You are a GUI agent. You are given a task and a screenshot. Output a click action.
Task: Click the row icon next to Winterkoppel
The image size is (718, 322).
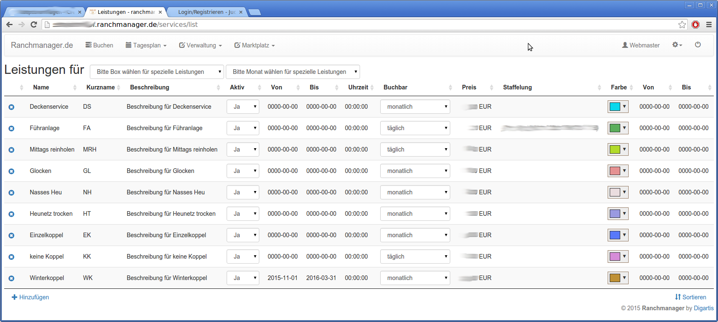click(x=11, y=278)
